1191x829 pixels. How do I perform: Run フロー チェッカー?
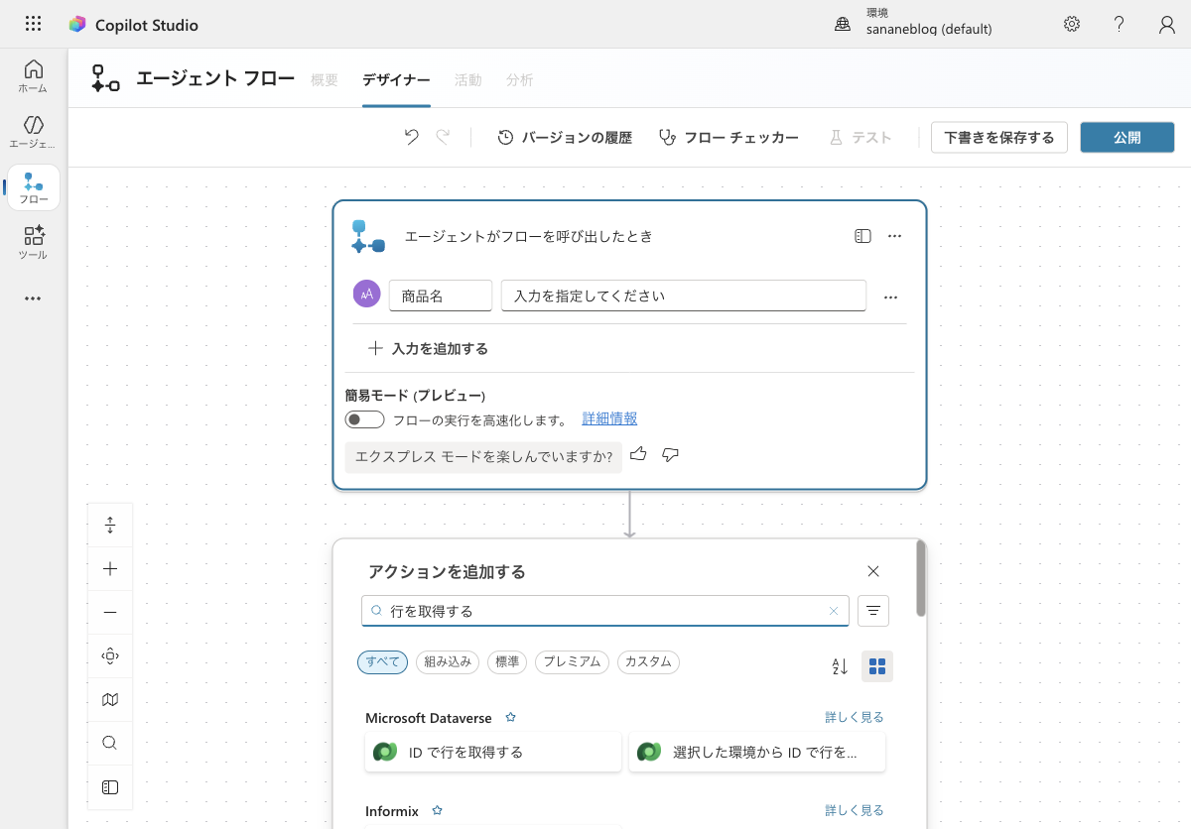click(728, 138)
